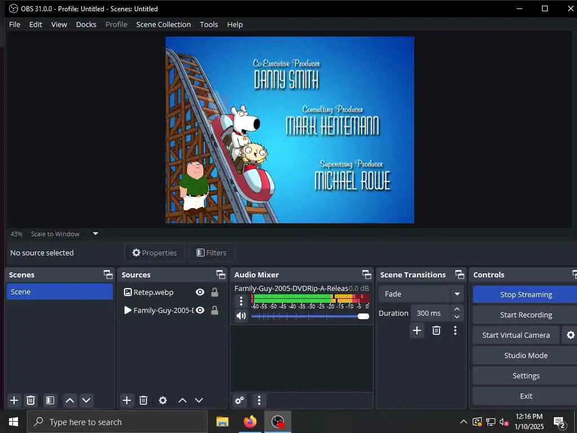Open Windows Start menu
This screenshot has width=577, height=433.
coord(14,422)
